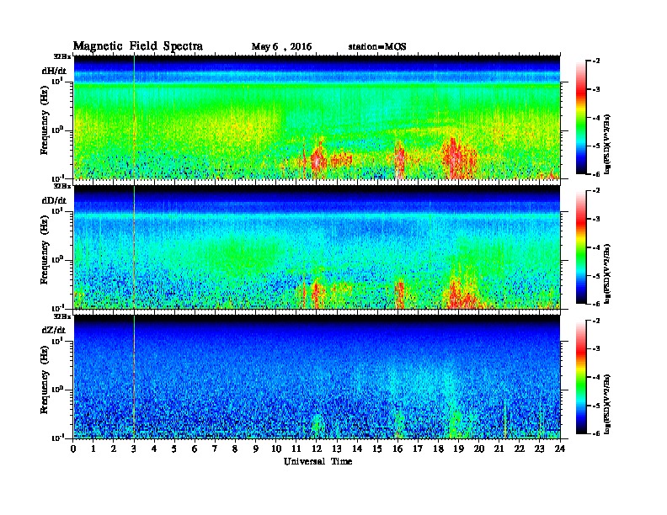Click the vertical colorbar unit label beside the dH/dt colorbar
Screen dimensions: 667x515
(606, 144)
